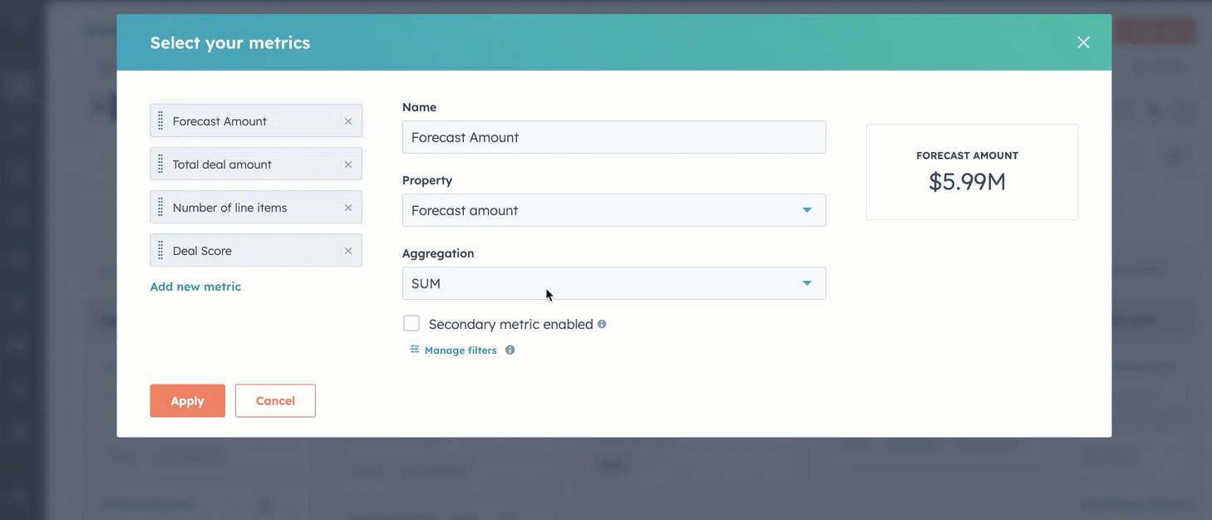Grab the Number of line items drag handle
The width and height of the screenshot is (1212, 520).
click(x=160, y=208)
